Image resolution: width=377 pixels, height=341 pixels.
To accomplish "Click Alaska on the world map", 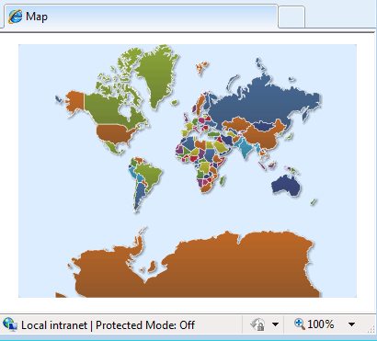I will [x=74, y=101].
